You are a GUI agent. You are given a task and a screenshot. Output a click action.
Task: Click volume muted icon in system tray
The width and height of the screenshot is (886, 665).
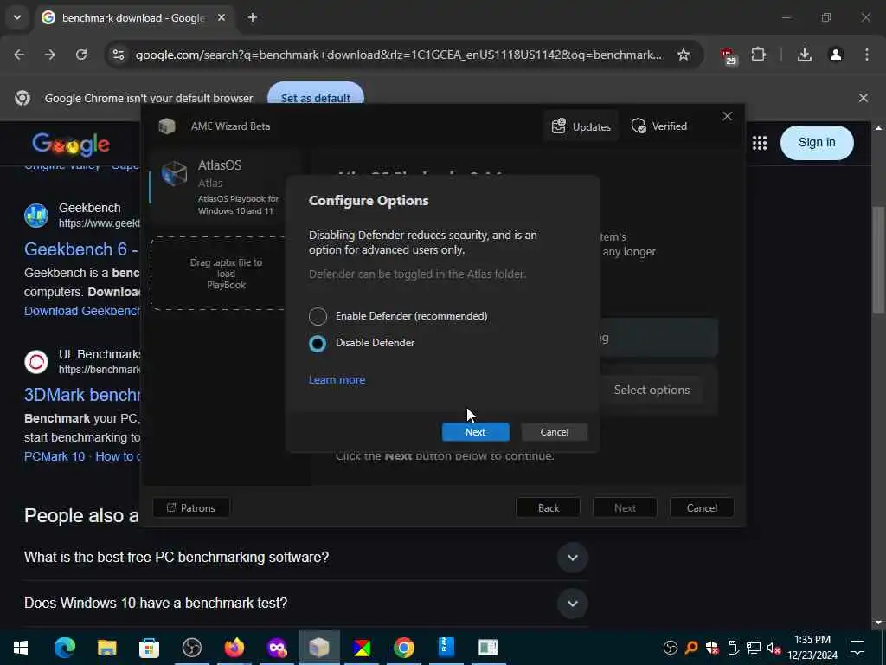(774, 648)
